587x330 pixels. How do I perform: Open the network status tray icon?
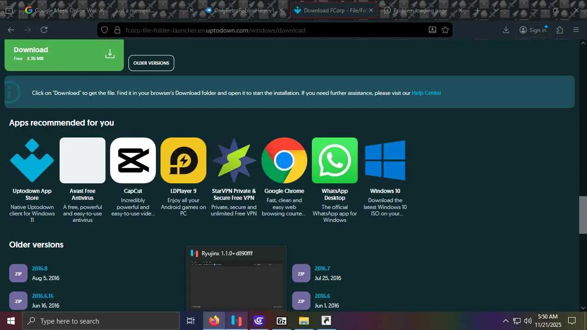tap(517, 321)
